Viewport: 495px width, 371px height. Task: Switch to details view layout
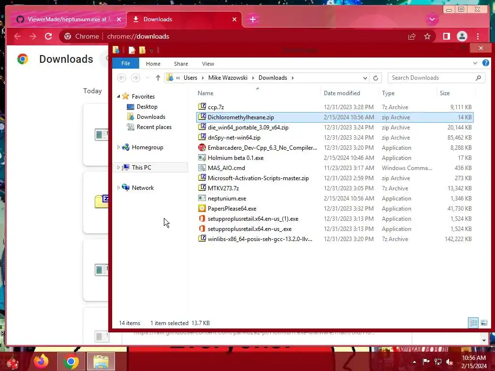coord(473,323)
